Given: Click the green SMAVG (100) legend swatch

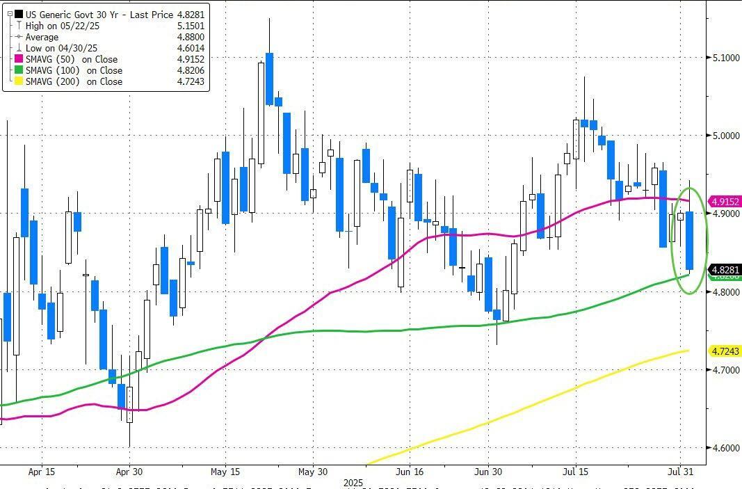Looking at the screenshot, I should point(17,70).
